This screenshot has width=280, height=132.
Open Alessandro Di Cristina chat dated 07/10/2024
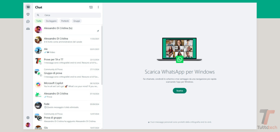click(67, 95)
